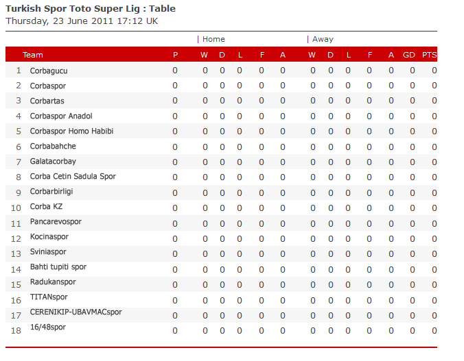Click the Team column header

32,55
